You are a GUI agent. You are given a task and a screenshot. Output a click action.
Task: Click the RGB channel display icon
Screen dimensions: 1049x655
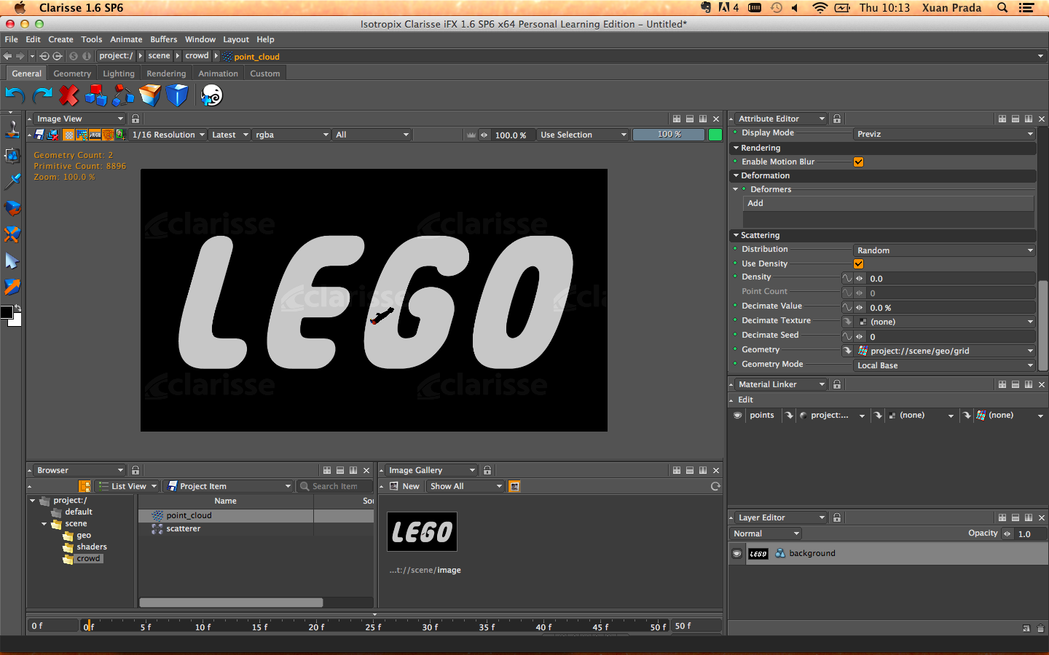pyautogui.click(x=95, y=135)
